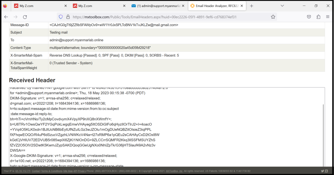334x175 pixels.
Task: Click the 'd=1e100.net' line
Action: [58, 161]
